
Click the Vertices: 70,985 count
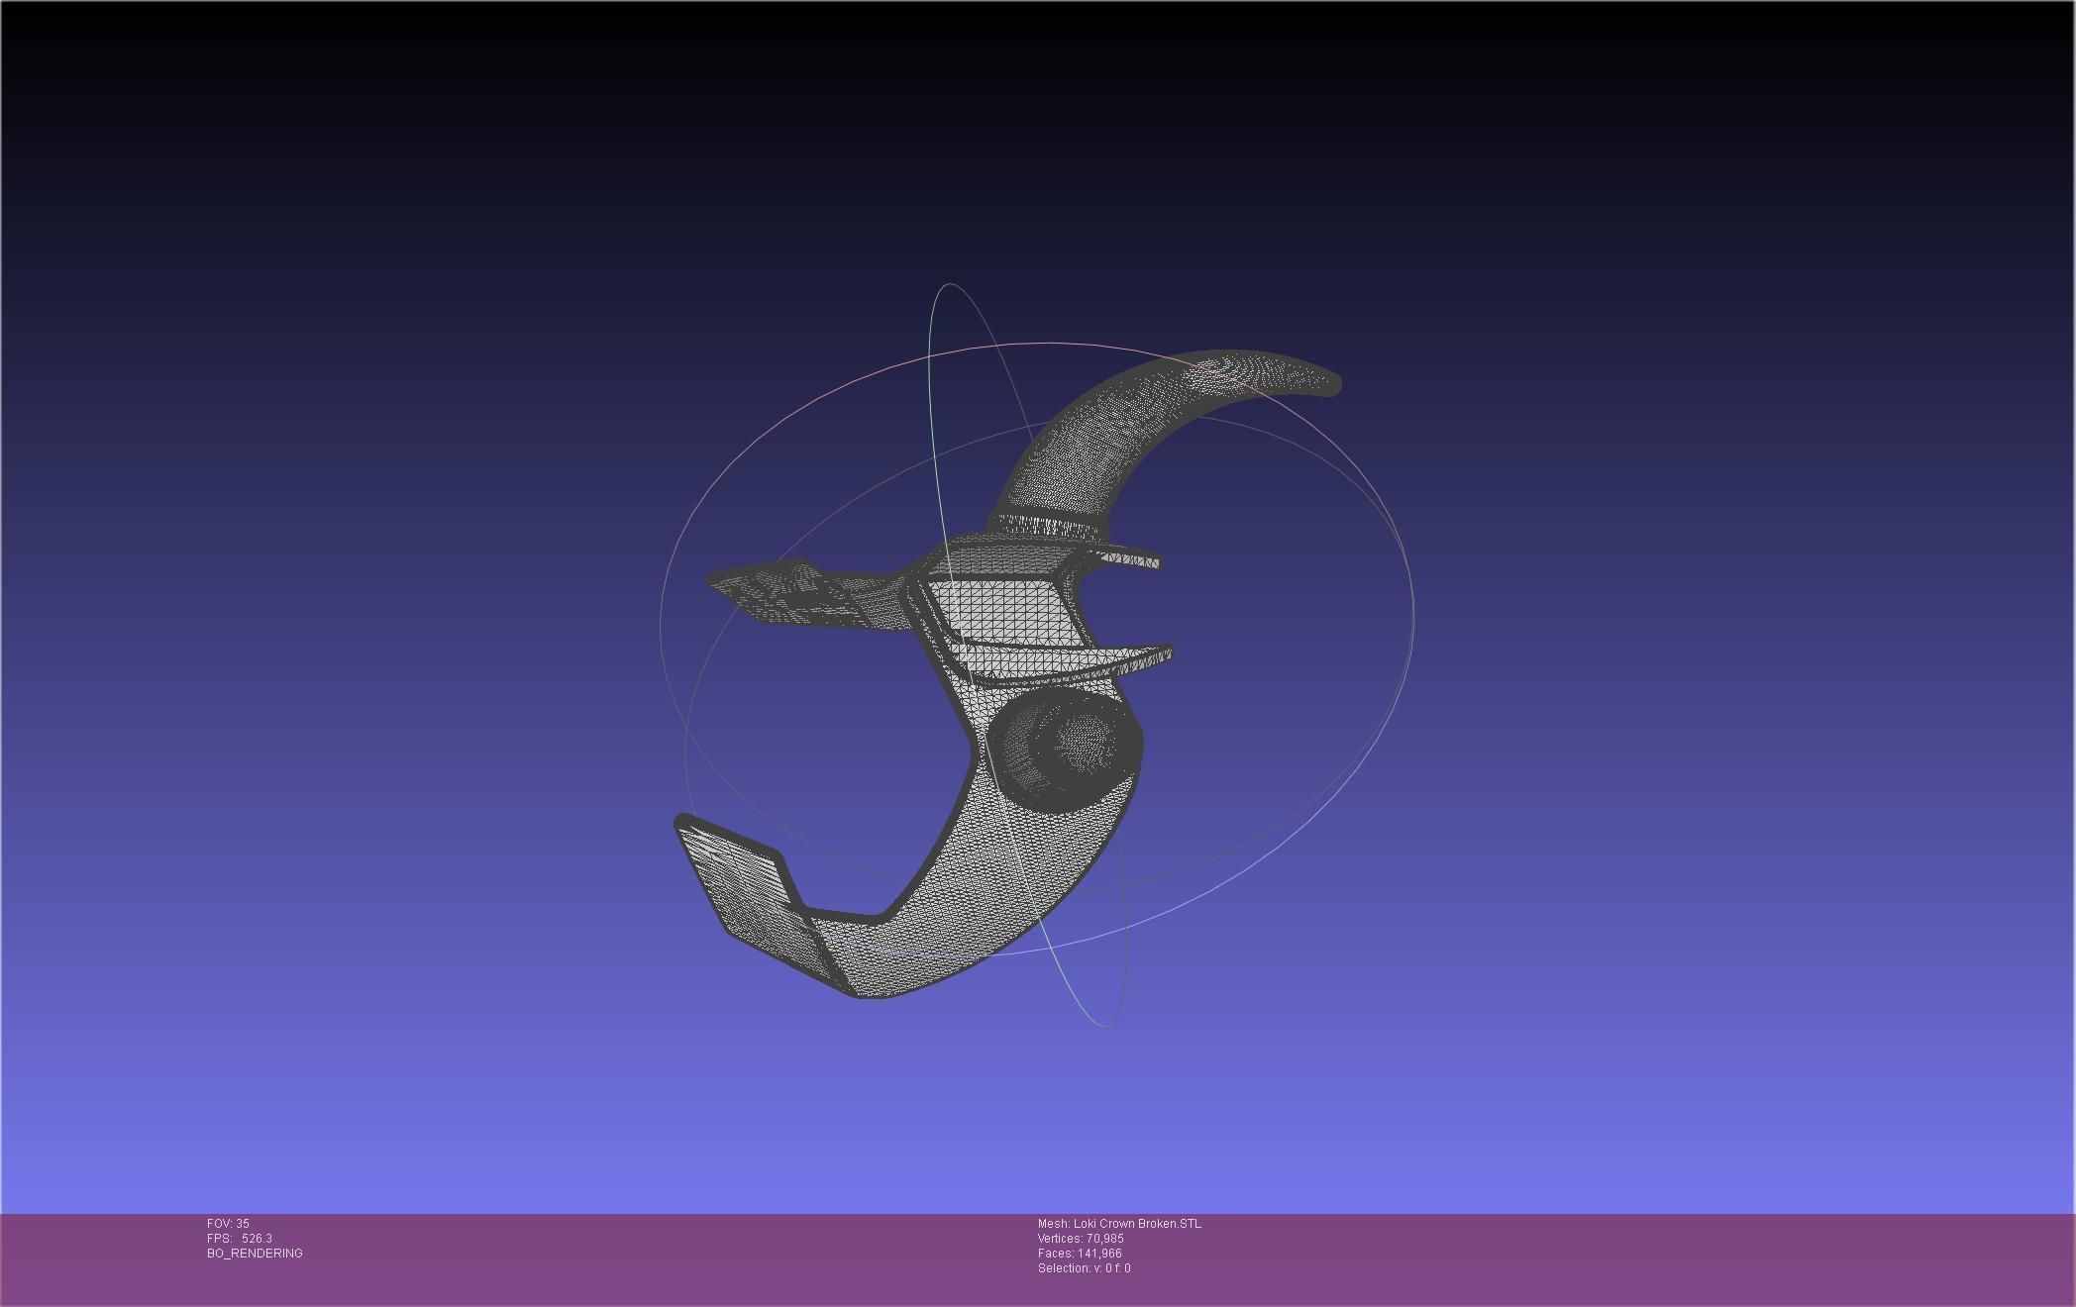(1081, 1239)
